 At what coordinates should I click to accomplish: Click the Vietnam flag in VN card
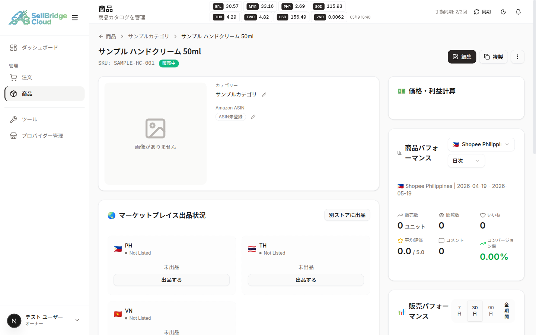[x=118, y=314]
